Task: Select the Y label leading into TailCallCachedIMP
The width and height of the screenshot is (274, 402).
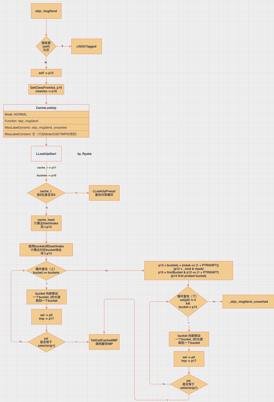Action: [76, 342]
